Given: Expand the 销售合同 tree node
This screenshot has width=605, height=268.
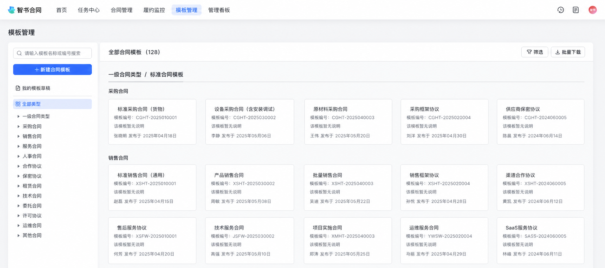Looking at the screenshot, I should pos(18,136).
